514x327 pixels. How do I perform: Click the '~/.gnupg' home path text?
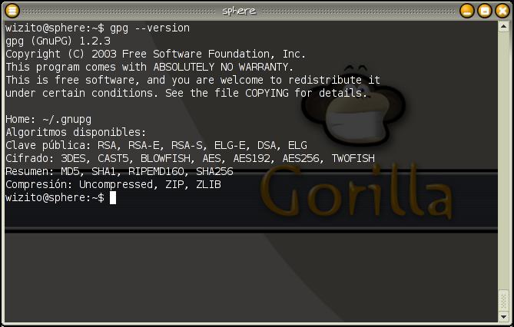pyautogui.click(x=67, y=120)
